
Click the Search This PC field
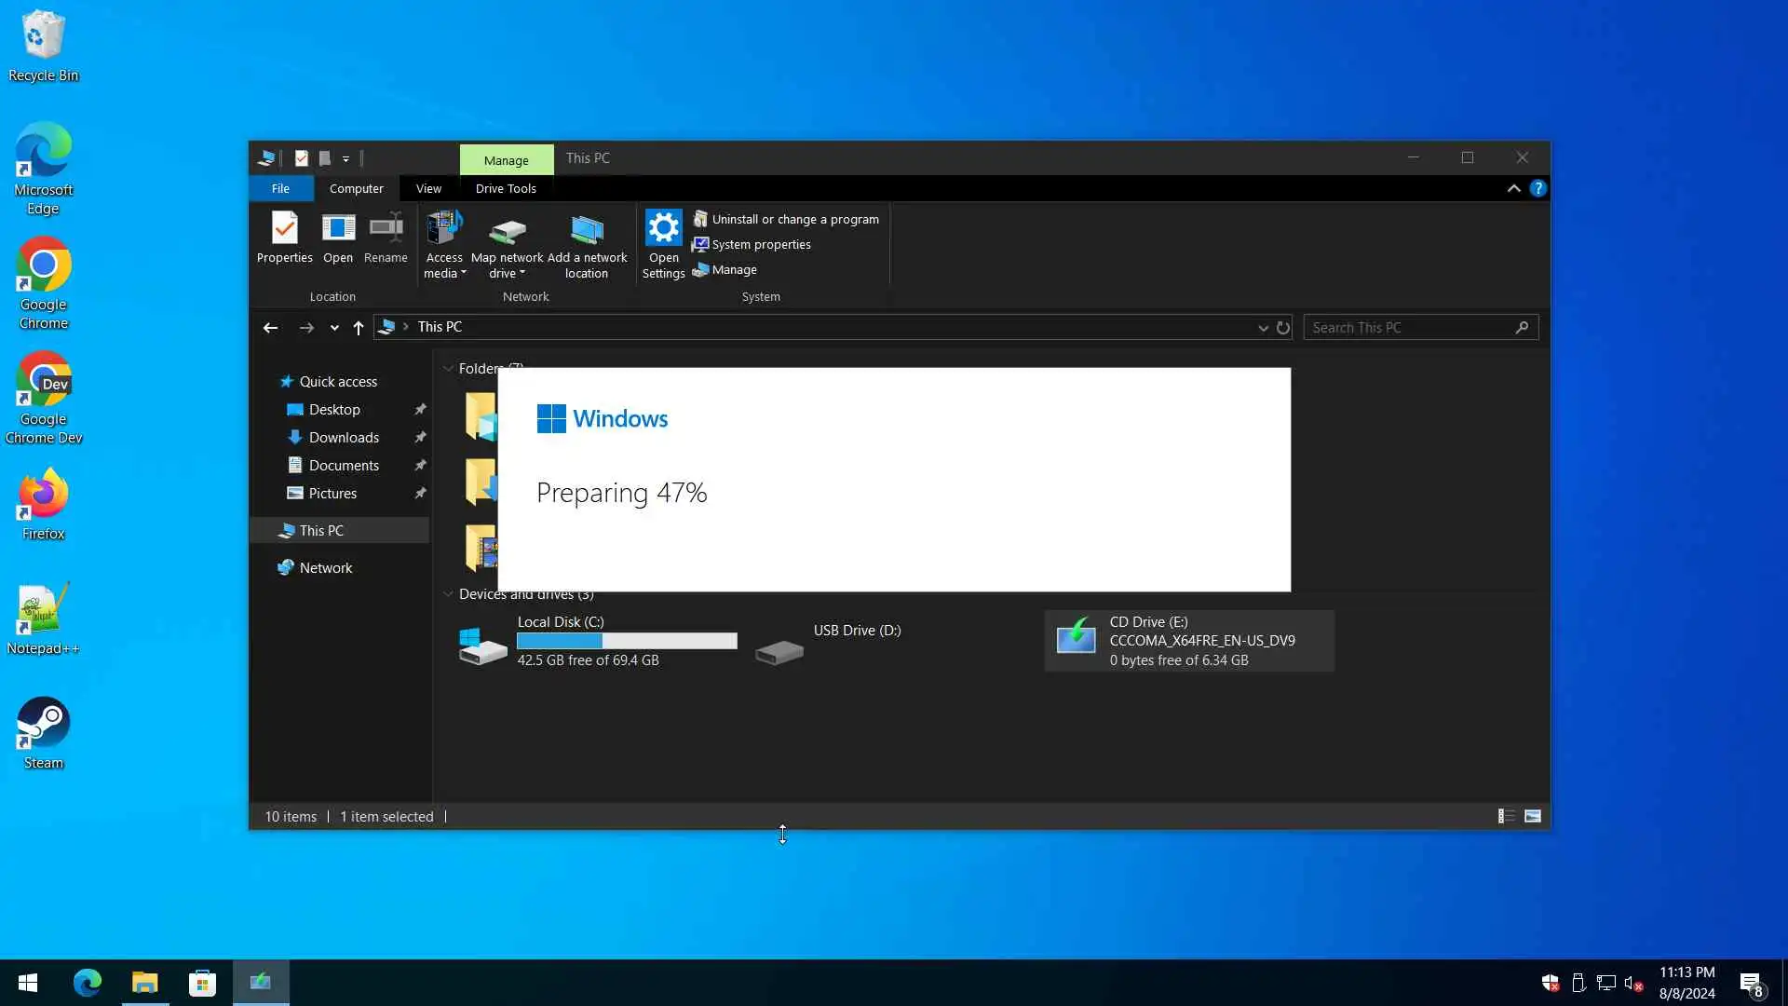tap(1408, 328)
